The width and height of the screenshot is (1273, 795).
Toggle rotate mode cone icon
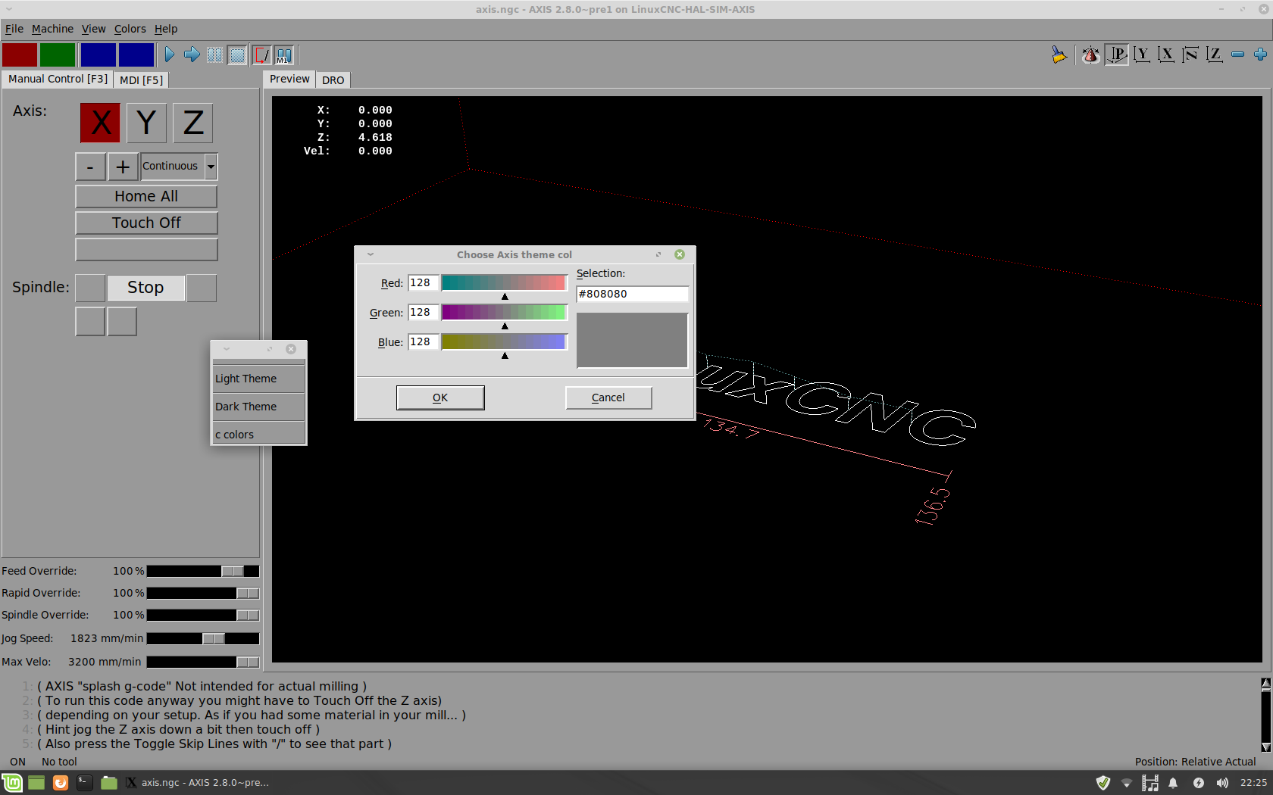tap(1090, 55)
